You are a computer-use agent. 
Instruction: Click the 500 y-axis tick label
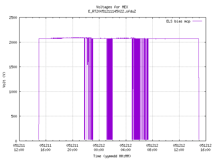14,116
